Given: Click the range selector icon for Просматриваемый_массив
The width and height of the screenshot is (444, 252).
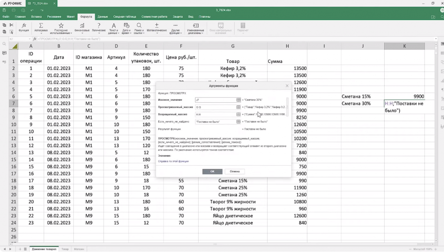Looking at the screenshot, I should point(238,107).
